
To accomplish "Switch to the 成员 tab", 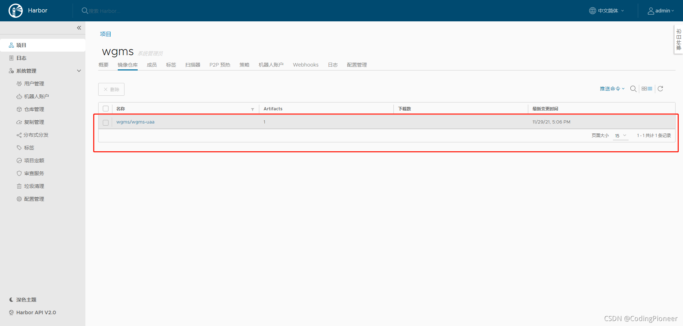I will [x=152, y=65].
